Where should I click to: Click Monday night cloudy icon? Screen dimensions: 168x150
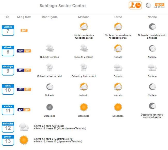(152, 87)
